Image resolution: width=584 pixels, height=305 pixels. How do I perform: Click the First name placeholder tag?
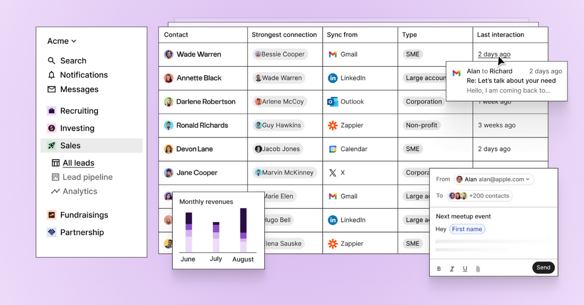467,229
